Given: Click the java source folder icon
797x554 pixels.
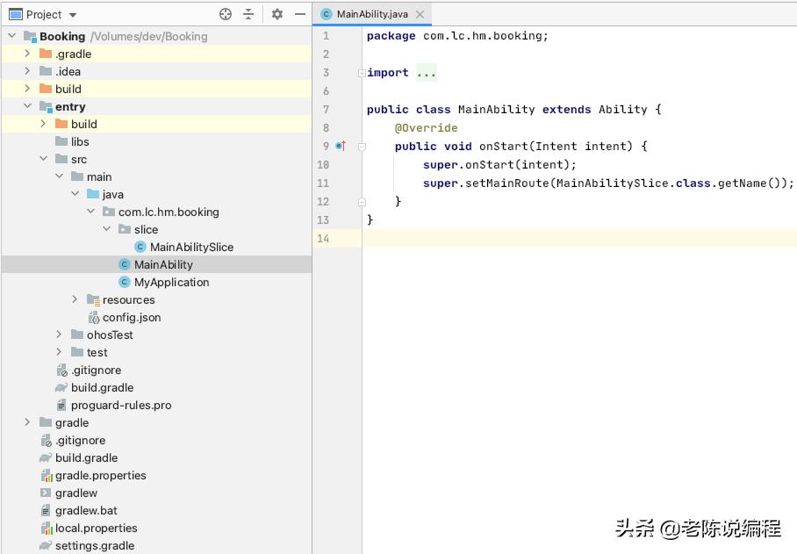Looking at the screenshot, I should 93,194.
